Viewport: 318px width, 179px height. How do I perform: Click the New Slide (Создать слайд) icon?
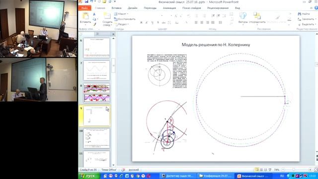click(107, 16)
